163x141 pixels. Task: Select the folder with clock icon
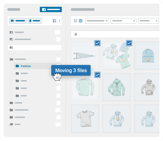pos(11,39)
